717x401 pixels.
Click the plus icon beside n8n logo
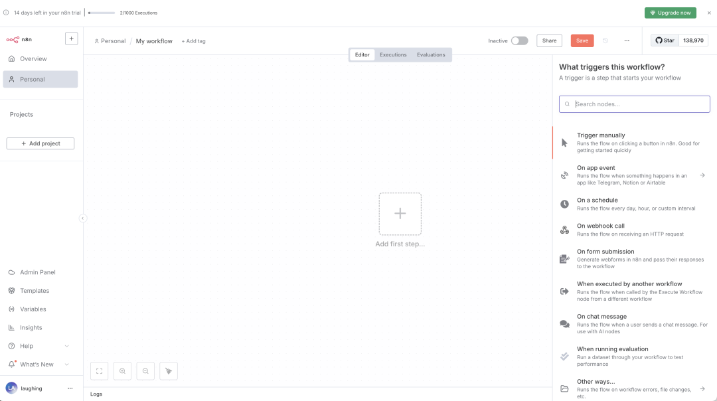[x=71, y=39]
